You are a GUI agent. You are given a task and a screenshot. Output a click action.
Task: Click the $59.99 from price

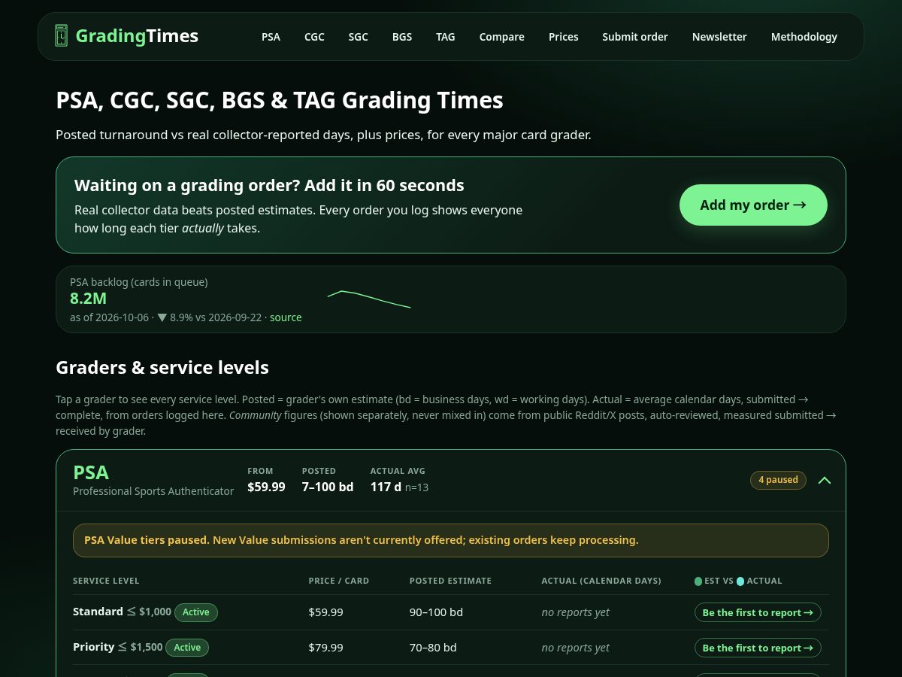(266, 487)
